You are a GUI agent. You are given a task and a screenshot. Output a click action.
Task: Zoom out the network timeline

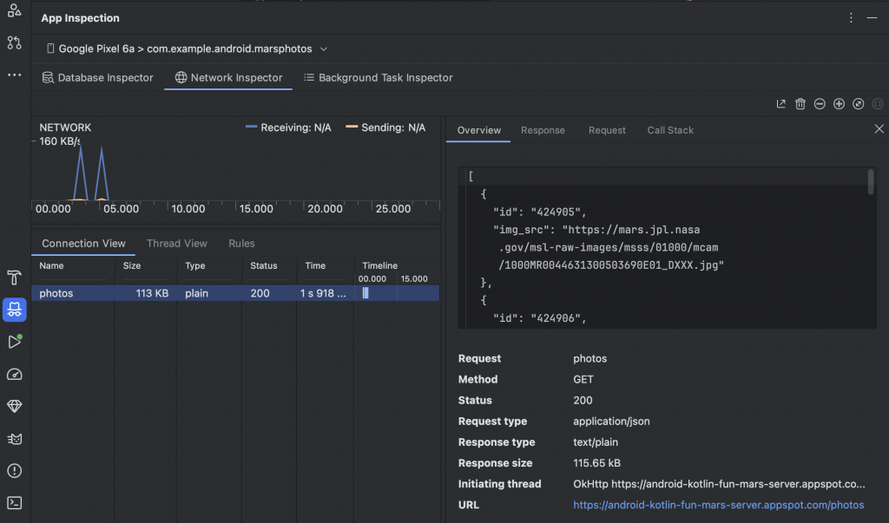820,104
